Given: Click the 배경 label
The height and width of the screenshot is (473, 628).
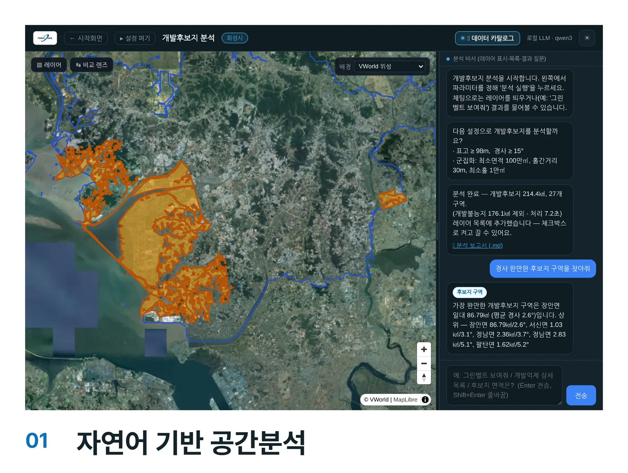Looking at the screenshot, I should 345,67.
